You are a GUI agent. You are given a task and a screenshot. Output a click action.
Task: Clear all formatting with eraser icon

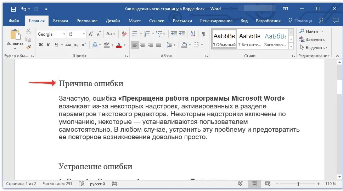click(124, 34)
